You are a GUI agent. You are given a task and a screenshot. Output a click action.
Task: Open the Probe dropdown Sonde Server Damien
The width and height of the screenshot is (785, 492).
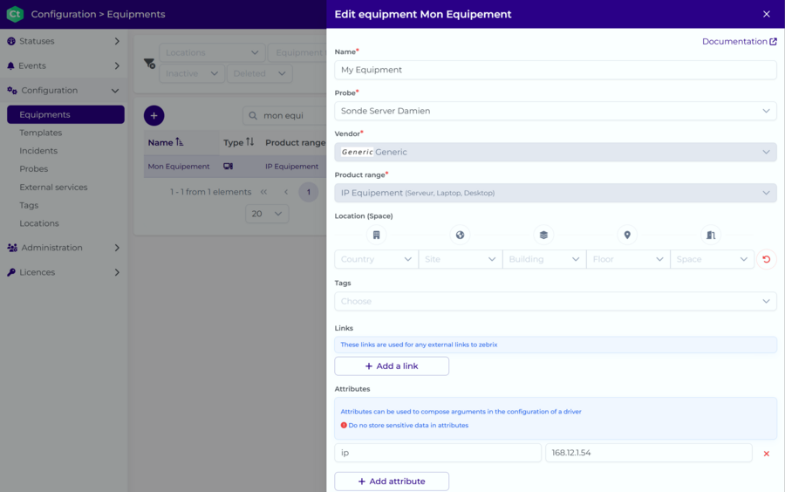tap(556, 111)
